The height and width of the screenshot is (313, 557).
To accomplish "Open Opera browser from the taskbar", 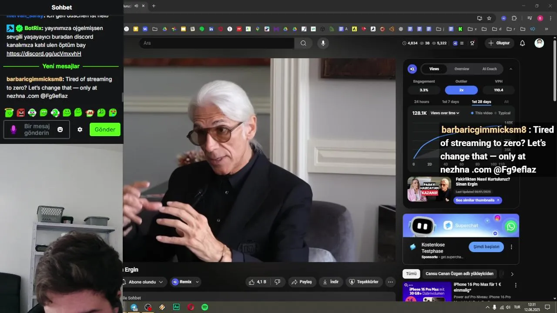I will point(191,307).
